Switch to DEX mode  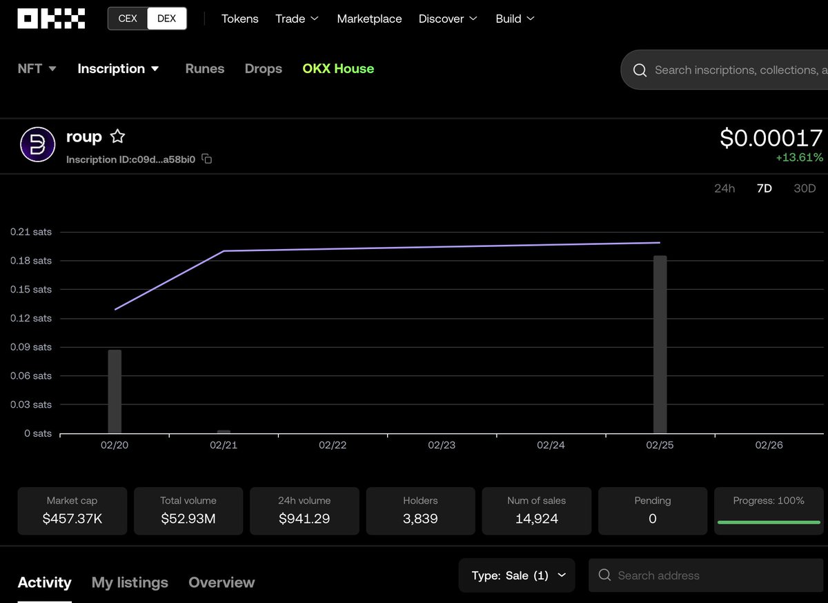[x=167, y=19]
